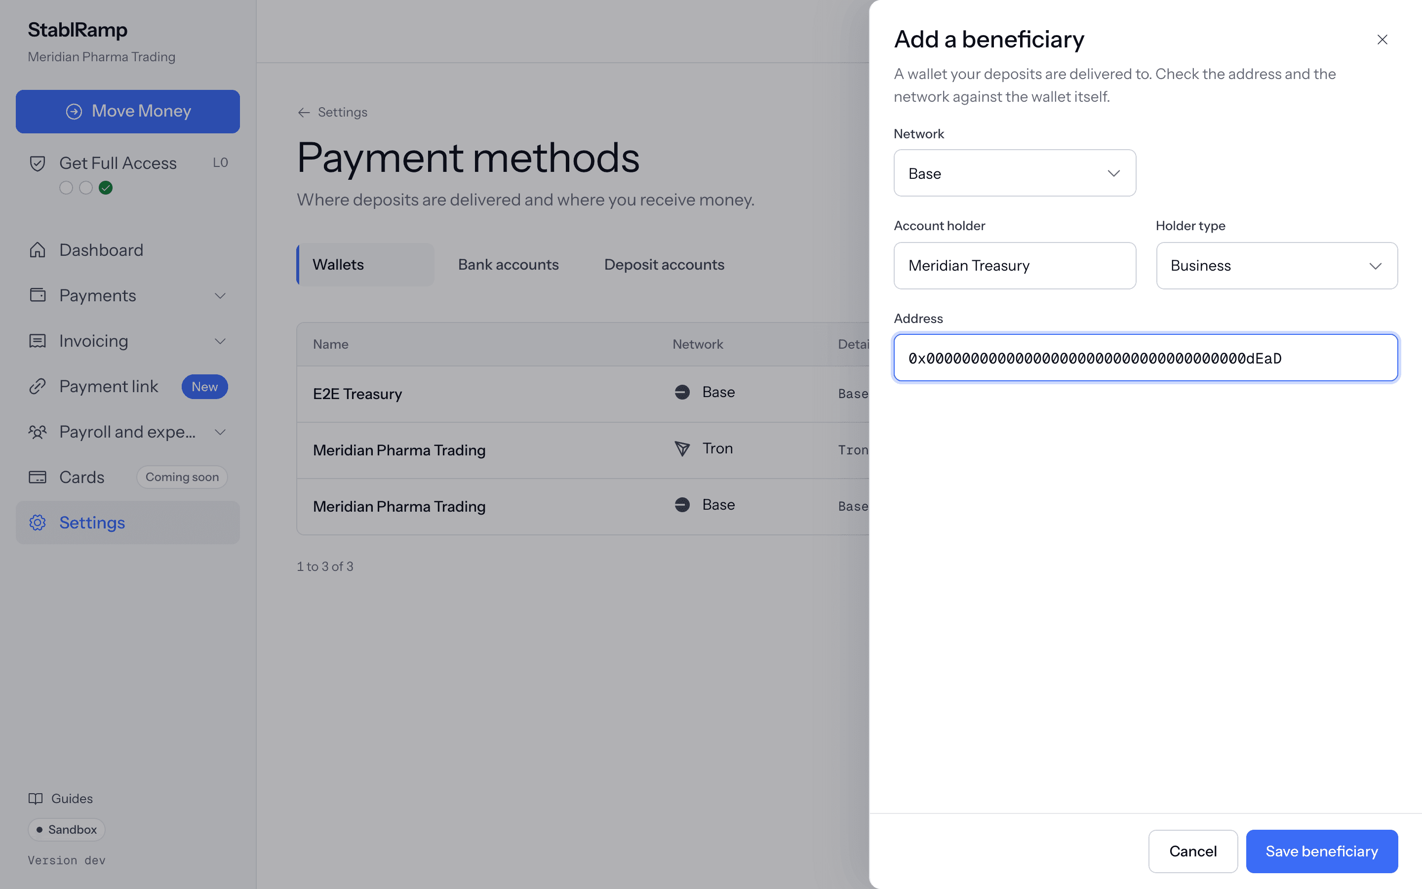This screenshot has width=1422, height=889.
Task: Click the Move Money button
Action: tap(127, 111)
